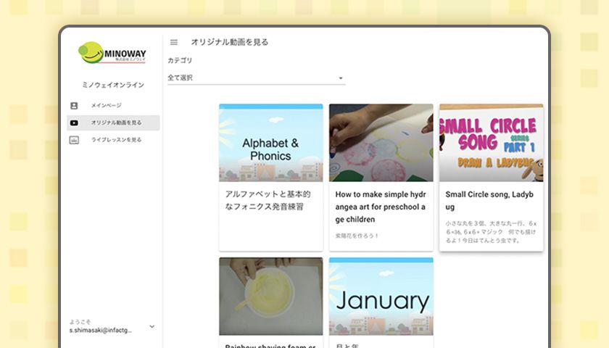Click the オリジナル動画を見る page title
The height and width of the screenshot is (348, 609).
(x=230, y=42)
